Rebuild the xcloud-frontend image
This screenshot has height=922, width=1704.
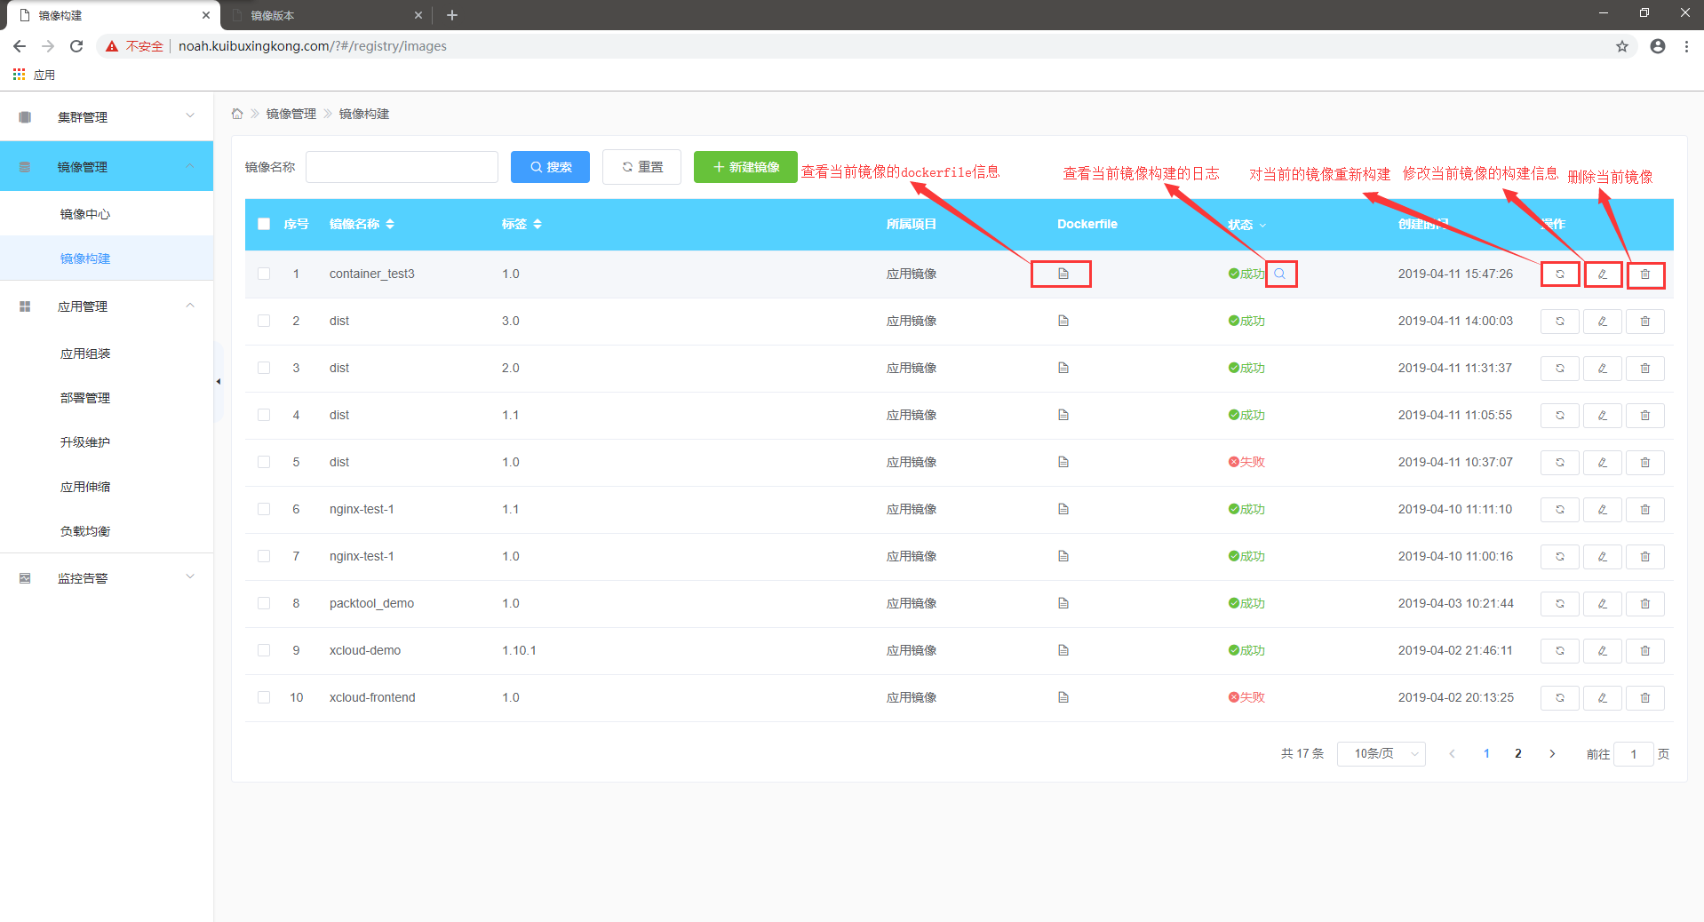tap(1559, 698)
